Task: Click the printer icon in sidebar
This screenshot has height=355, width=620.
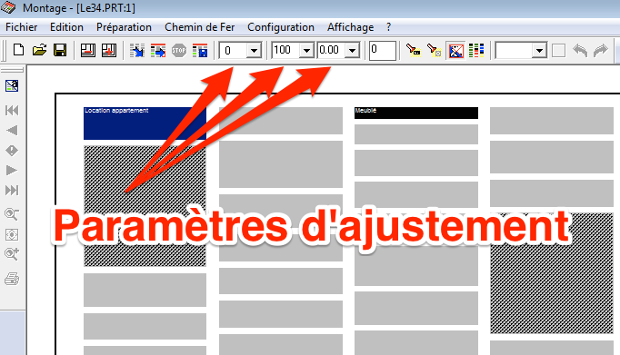Action: click(x=12, y=279)
